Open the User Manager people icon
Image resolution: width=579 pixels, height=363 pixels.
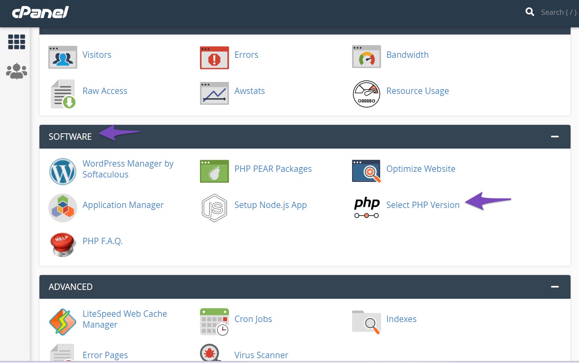16,71
